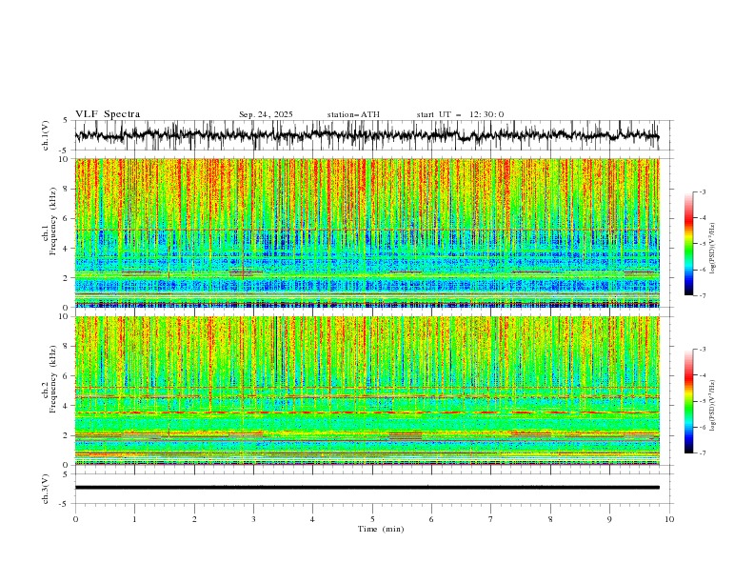Click the "VLF Spectra" title text

(x=108, y=114)
